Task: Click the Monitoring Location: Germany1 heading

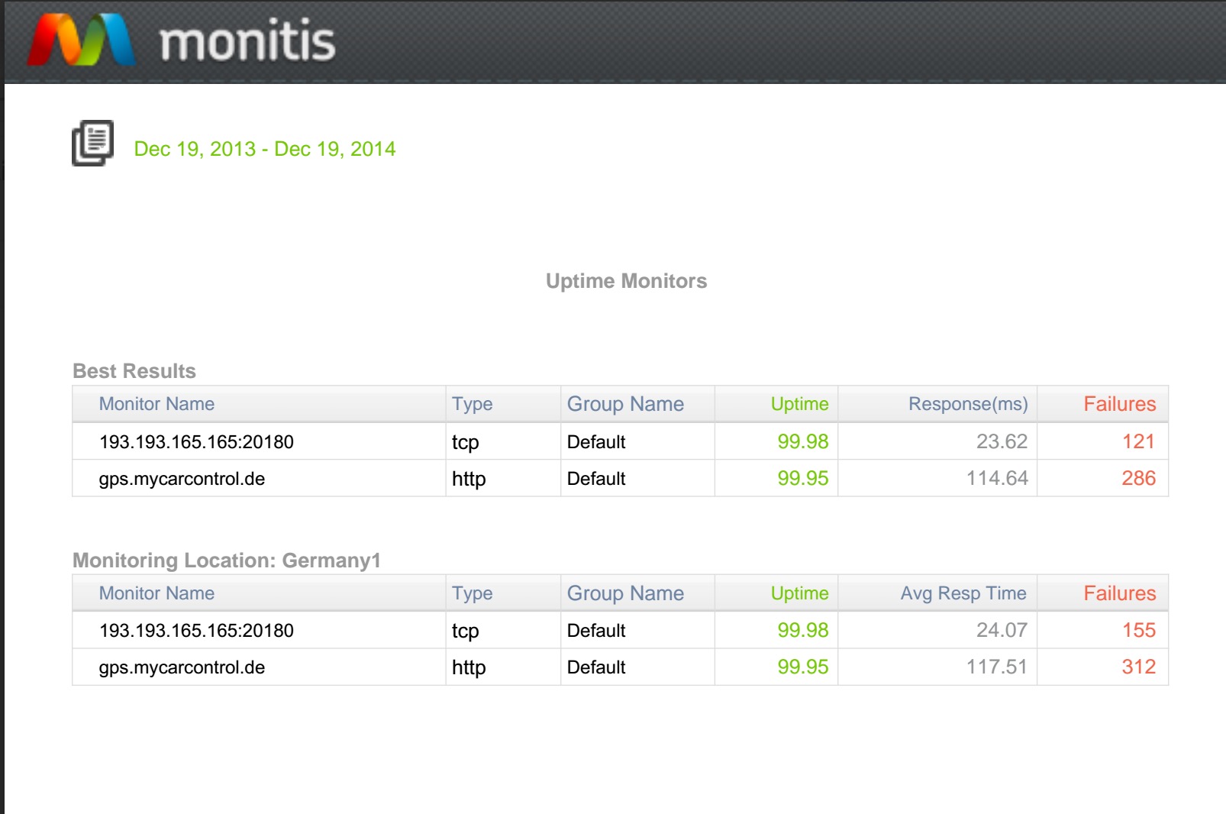Action: (227, 560)
